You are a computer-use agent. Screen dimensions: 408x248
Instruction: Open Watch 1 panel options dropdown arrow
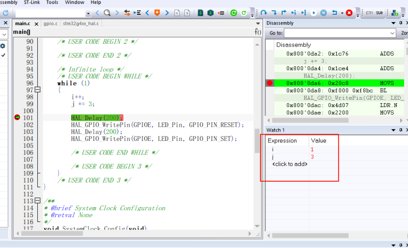(393, 130)
